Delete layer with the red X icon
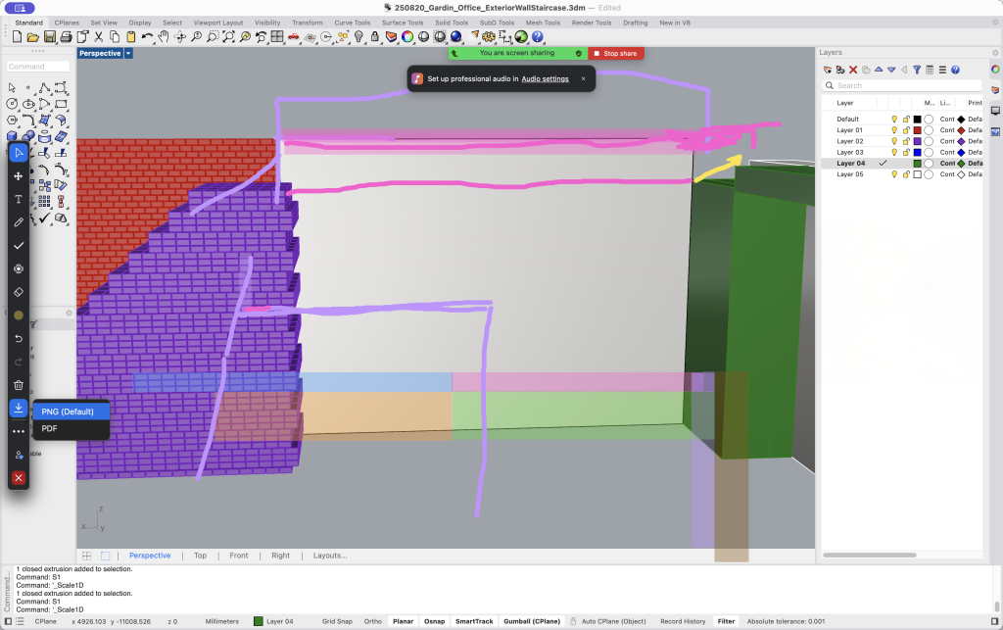The height and width of the screenshot is (630, 1003). pyautogui.click(x=853, y=70)
